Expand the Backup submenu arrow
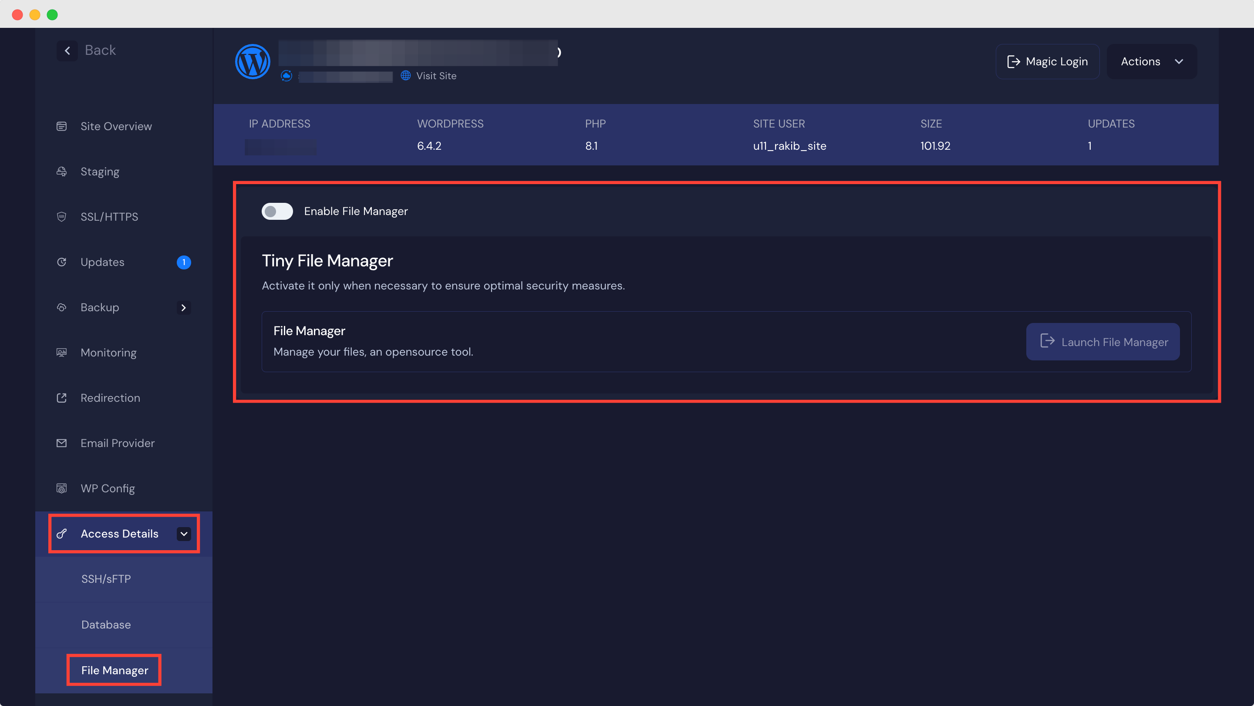This screenshot has width=1254, height=706. [183, 307]
